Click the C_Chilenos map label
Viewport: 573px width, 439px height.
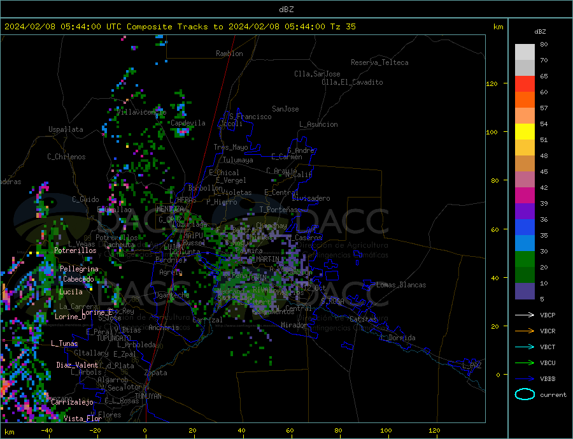tap(66, 157)
